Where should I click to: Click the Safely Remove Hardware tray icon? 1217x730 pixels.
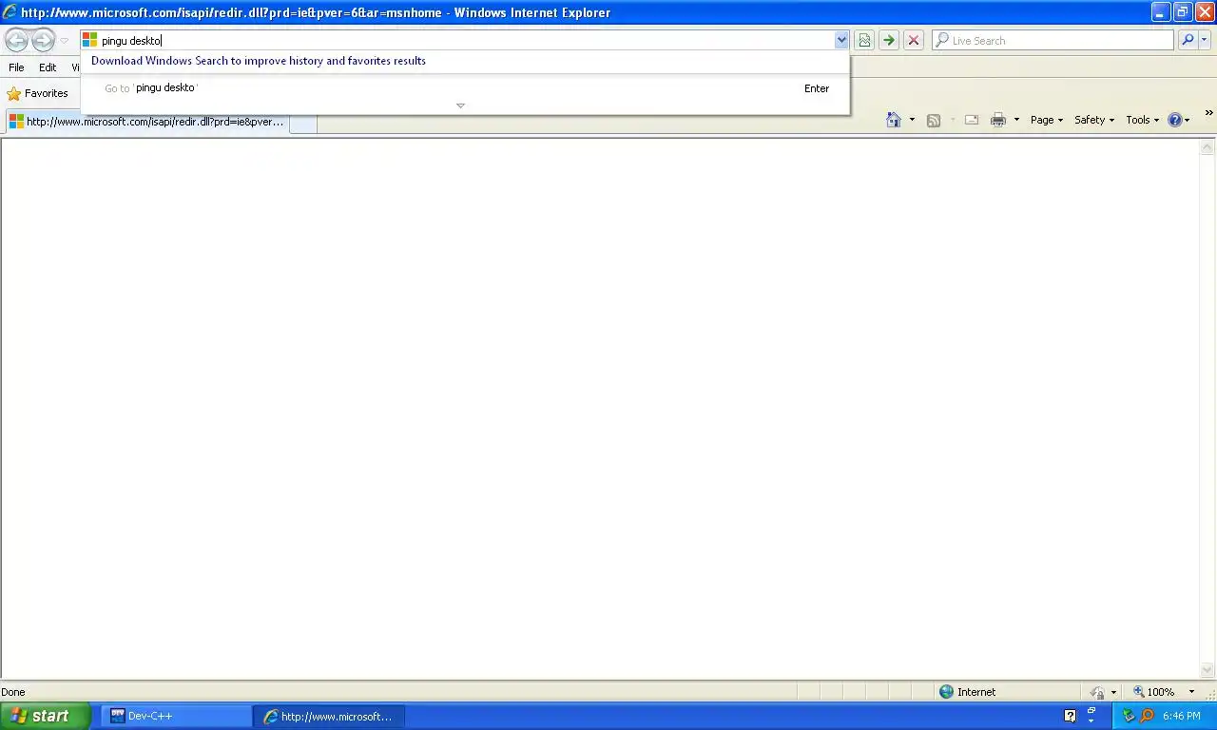[x=1129, y=716]
